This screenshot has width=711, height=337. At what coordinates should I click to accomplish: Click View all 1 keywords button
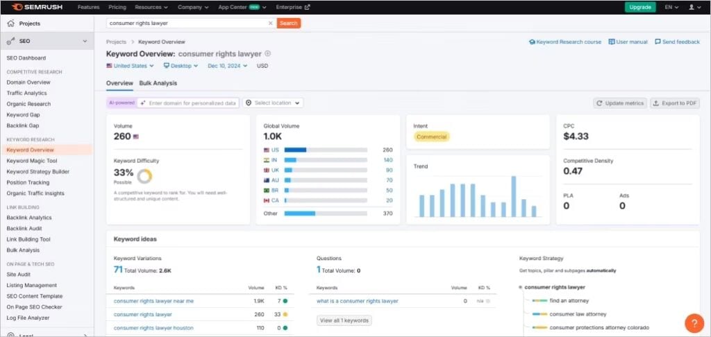(344, 320)
